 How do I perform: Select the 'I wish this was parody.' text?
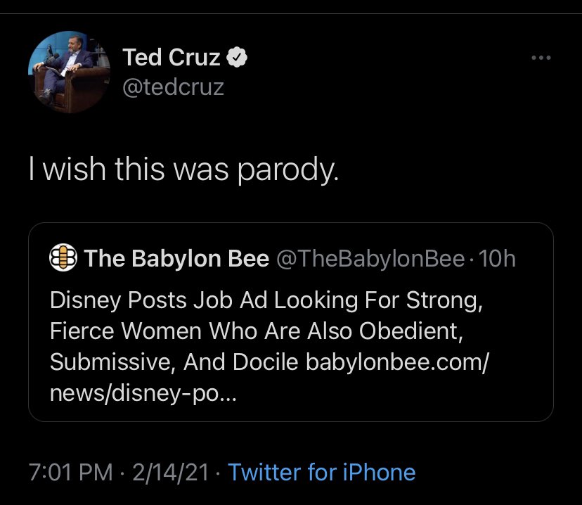point(183,170)
